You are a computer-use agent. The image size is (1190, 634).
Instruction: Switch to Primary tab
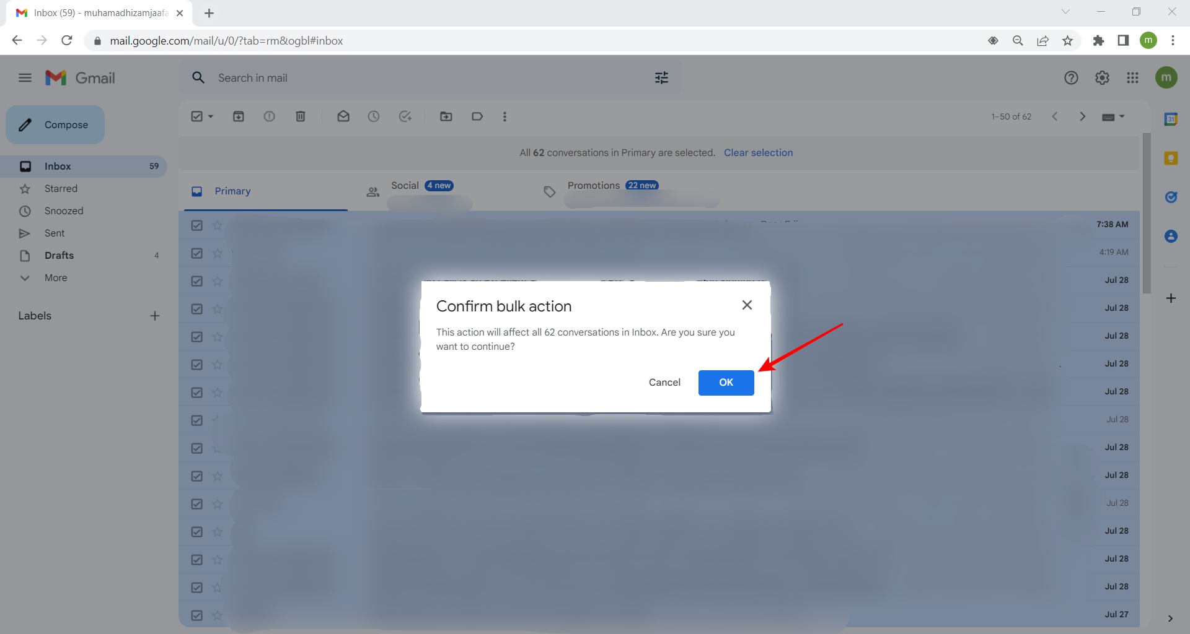[x=266, y=191]
